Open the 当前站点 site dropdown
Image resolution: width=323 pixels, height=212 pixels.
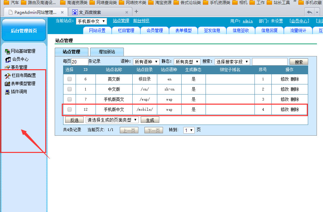pyautogui.click(x=91, y=21)
